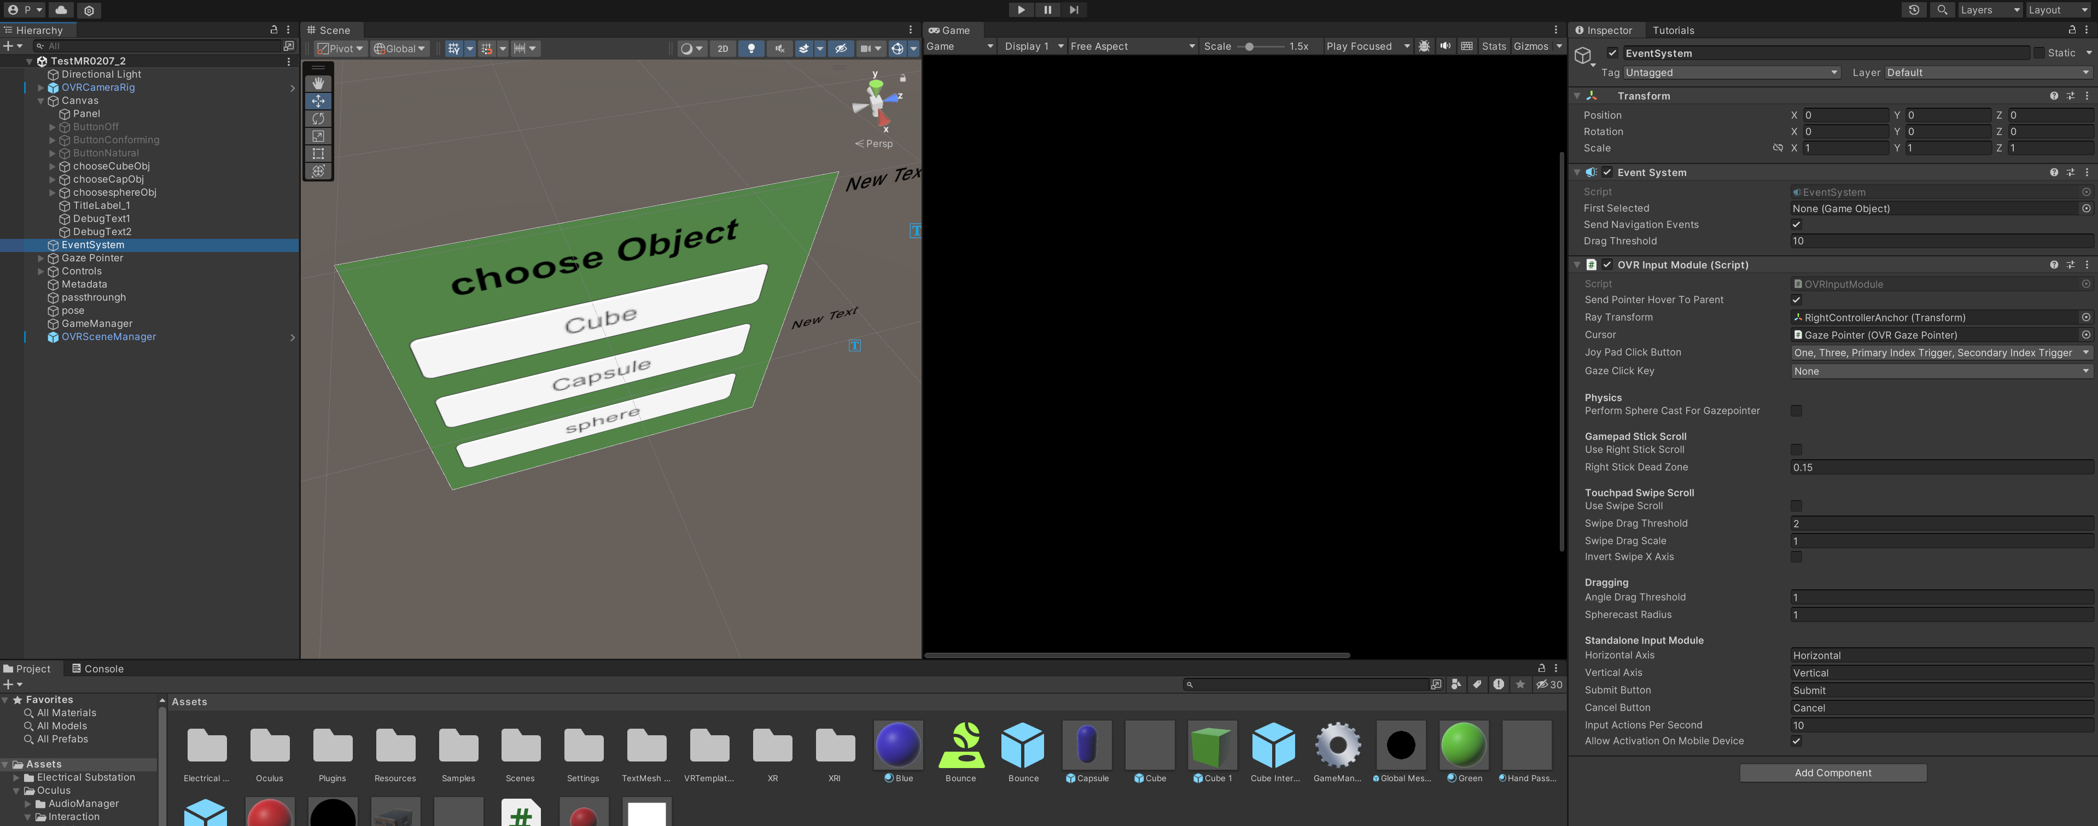This screenshot has width=2098, height=826.
Task: Expand the Gaze Pointer hierarchy item
Action: pos(40,258)
